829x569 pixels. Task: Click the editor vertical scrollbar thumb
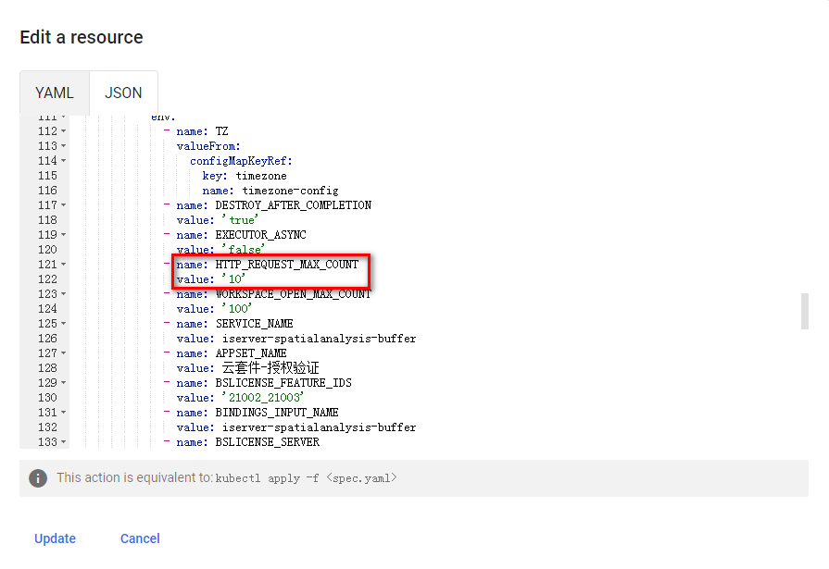805,311
